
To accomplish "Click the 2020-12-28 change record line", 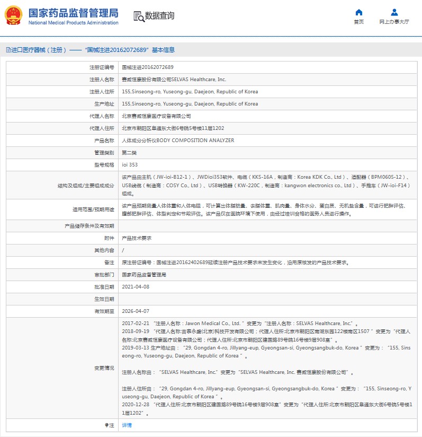I will pyautogui.click(x=267, y=408).
